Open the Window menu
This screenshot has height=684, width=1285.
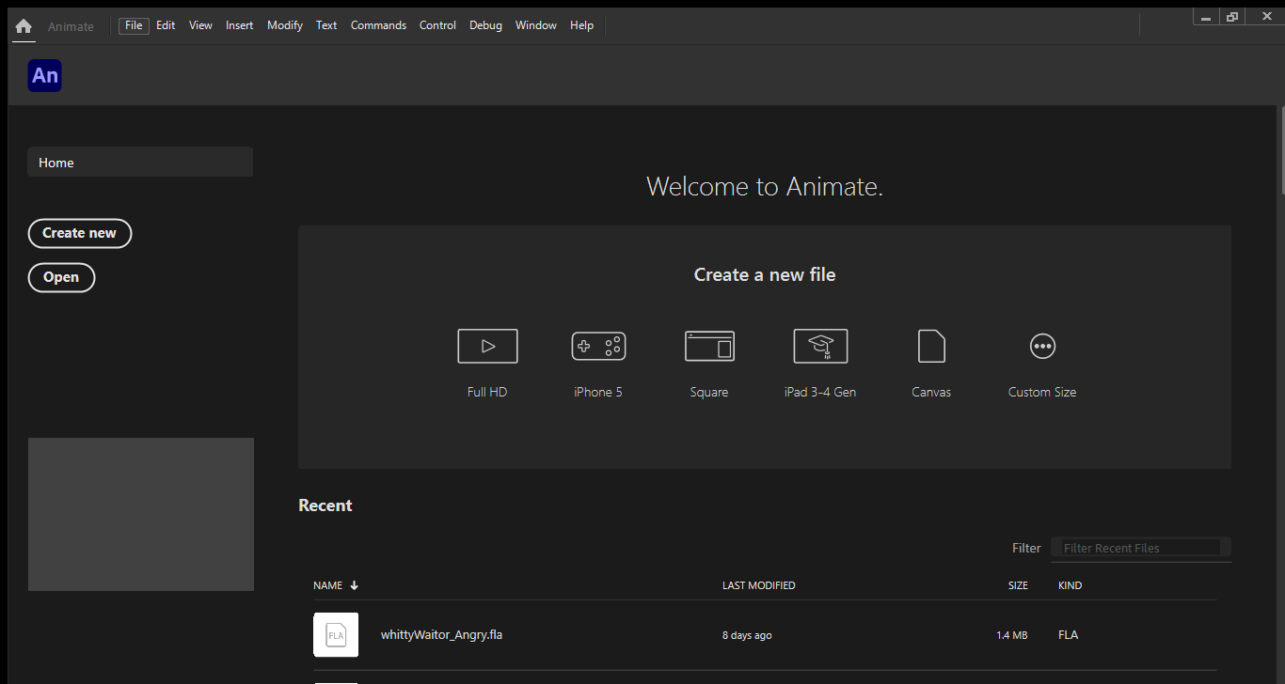[535, 25]
